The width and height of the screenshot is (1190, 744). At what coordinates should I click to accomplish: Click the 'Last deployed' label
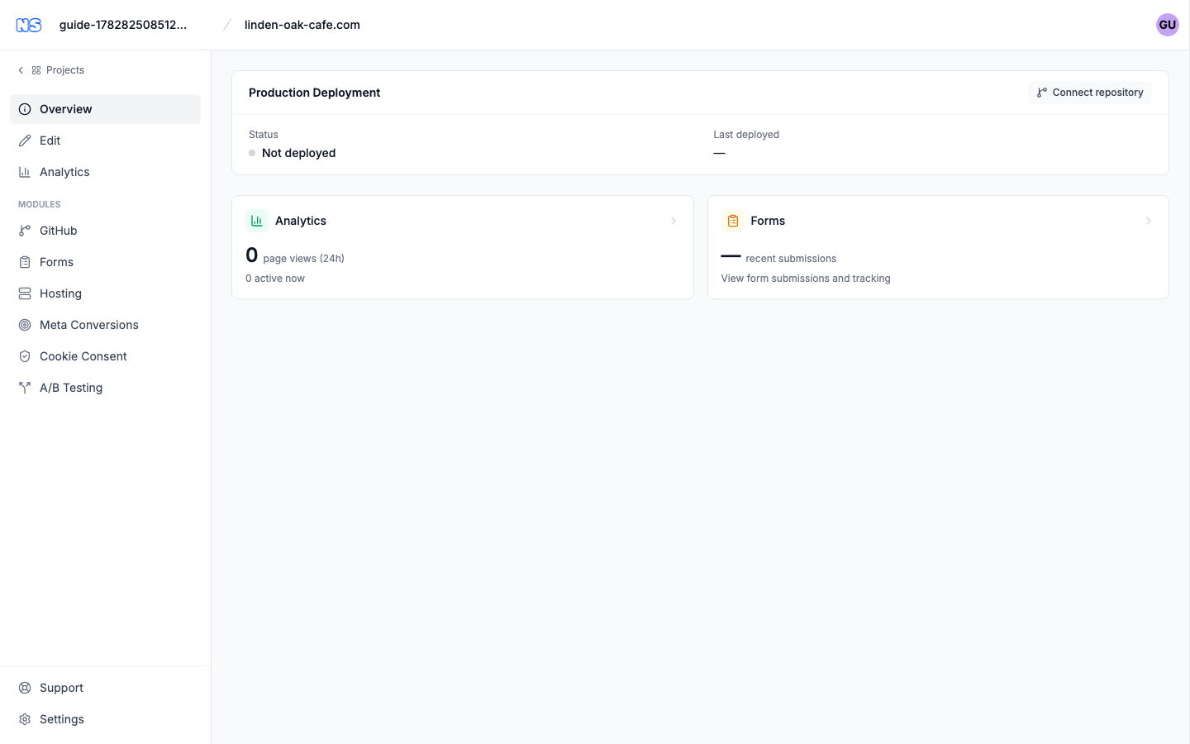click(x=746, y=135)
